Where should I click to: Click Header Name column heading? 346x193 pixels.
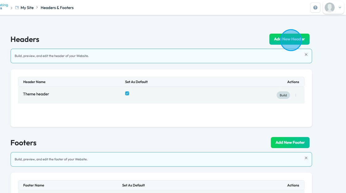pyautogui.click(x=34, y=82)
